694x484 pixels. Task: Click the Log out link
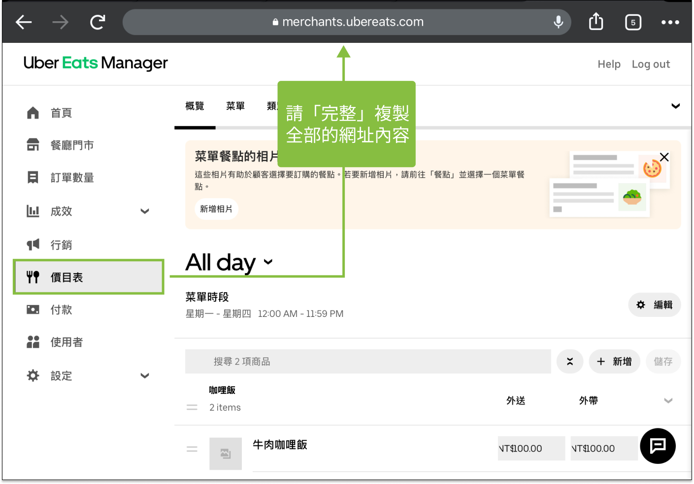click(651, 64)
